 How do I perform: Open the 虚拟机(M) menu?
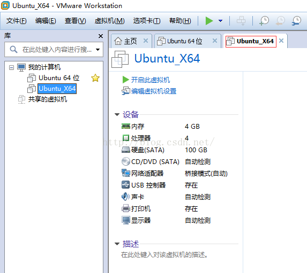point(109,21)
